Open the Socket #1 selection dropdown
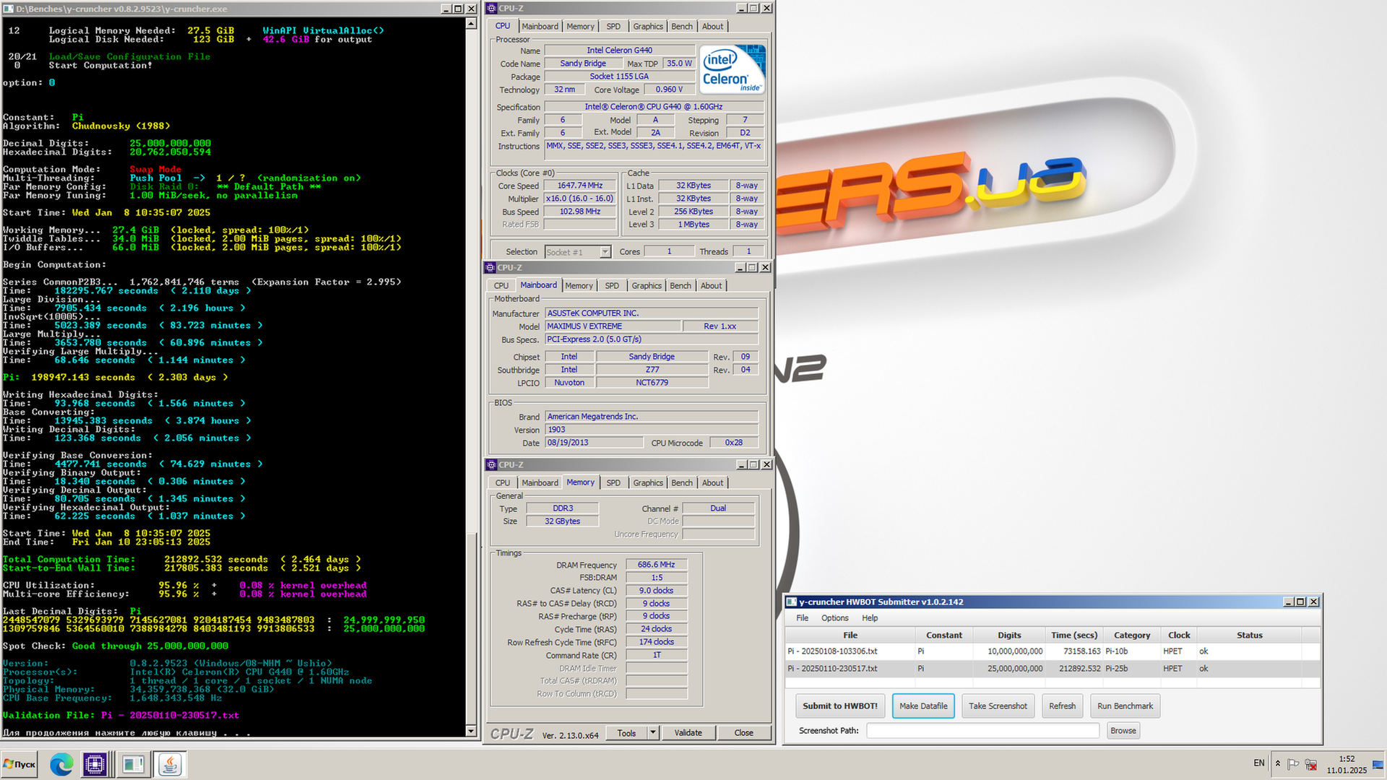 [605, 252]
